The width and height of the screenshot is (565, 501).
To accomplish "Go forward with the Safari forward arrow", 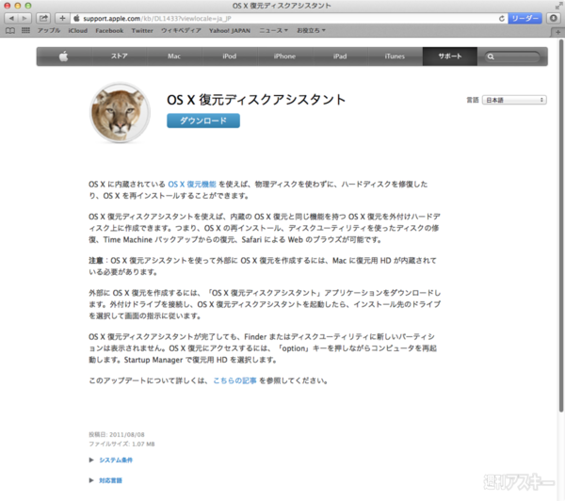I will click(x=24, y=18).
